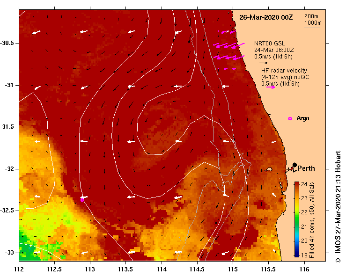This screenshot has width=346, height=277.
Task: Click the 'HF radar velocity' label
Action: pos(284,71)
